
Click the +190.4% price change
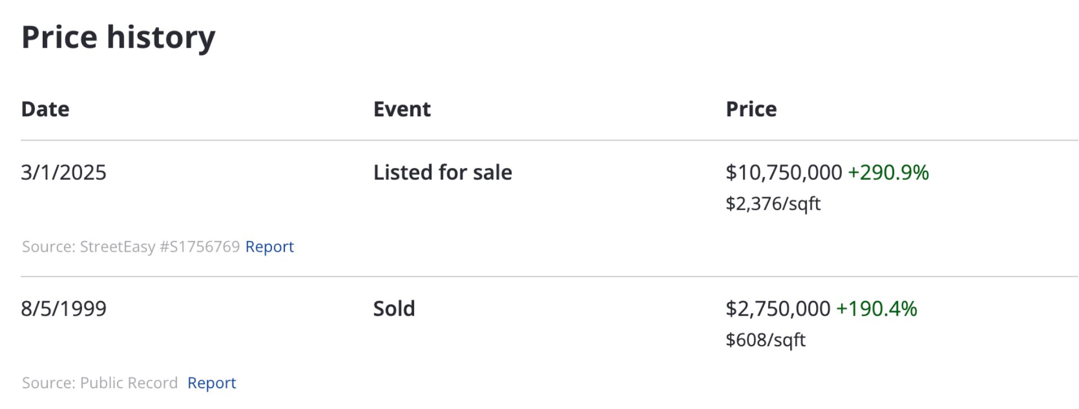(877, 308)
